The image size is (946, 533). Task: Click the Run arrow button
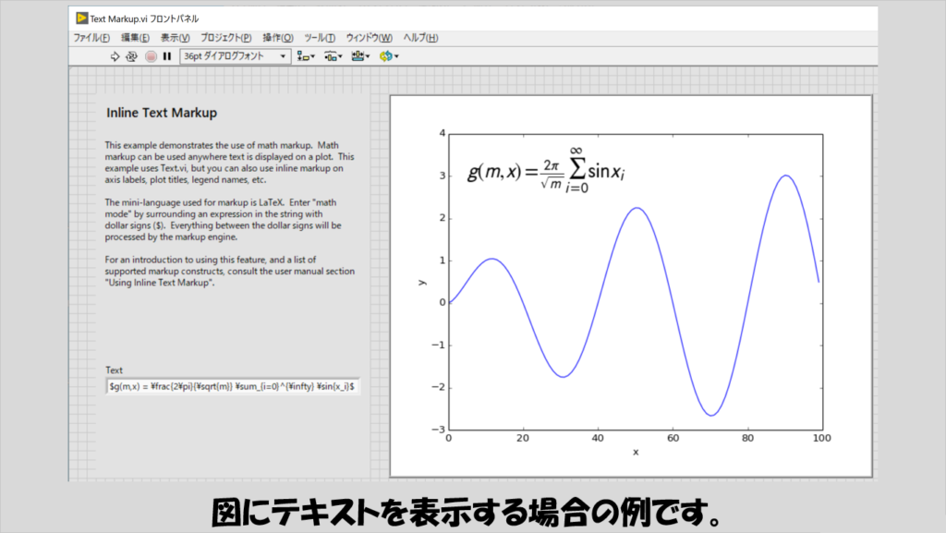[115, 56]
